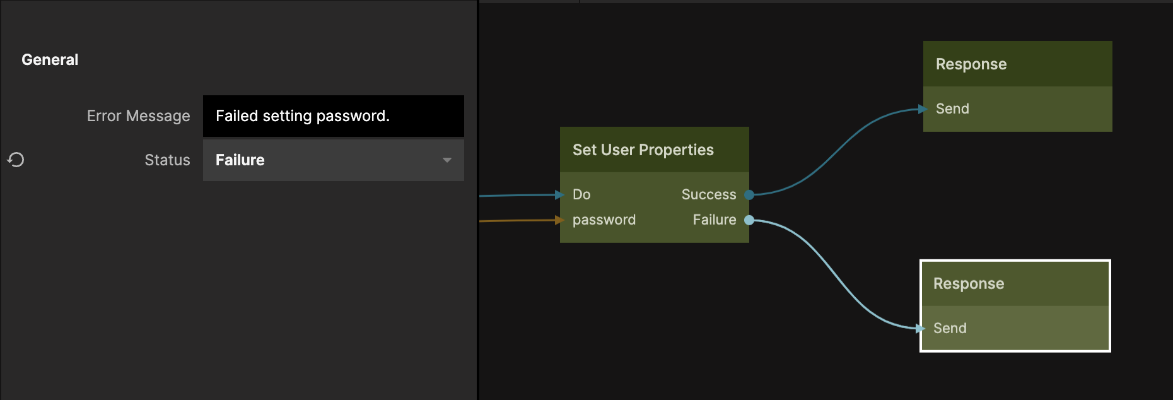Click the Status dropdown arrow

pyautogui.click(x=447, y=160)
